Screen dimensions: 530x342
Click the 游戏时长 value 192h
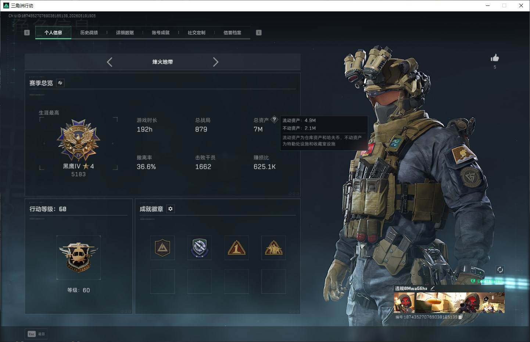(144, 130)
